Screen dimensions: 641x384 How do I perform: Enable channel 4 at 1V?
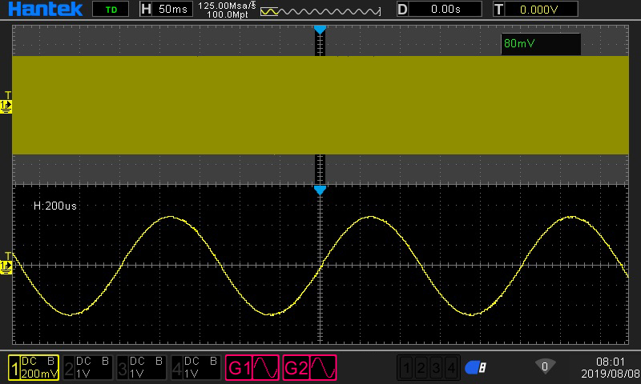(196, 367)
